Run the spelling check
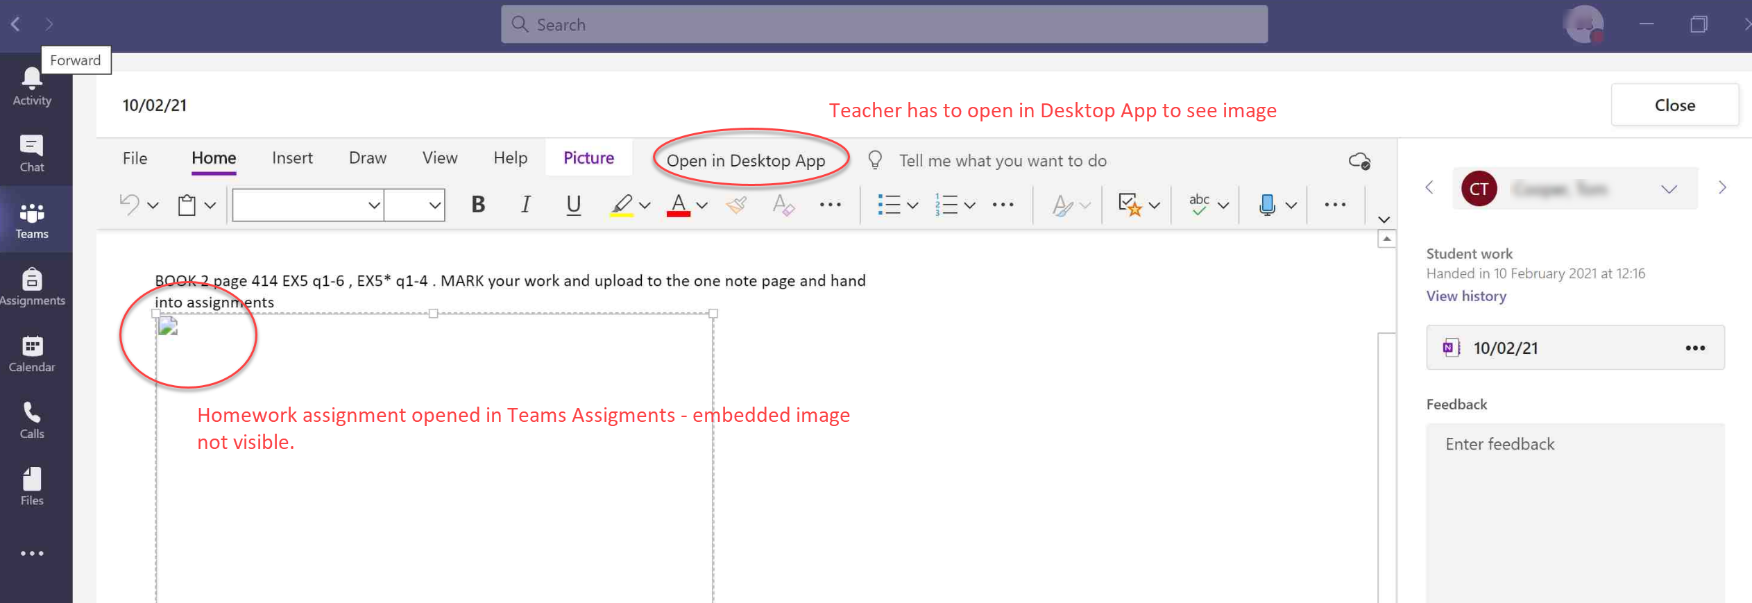 click(x=1199, y=205)
